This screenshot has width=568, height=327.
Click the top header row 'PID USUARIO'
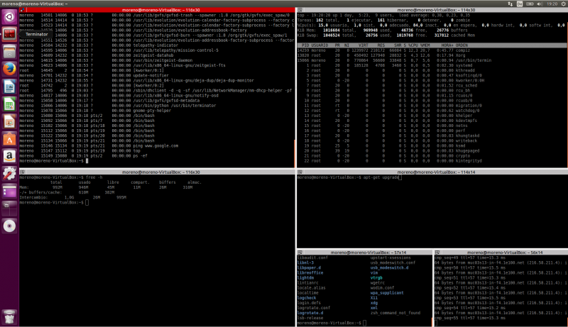point(432,45)
